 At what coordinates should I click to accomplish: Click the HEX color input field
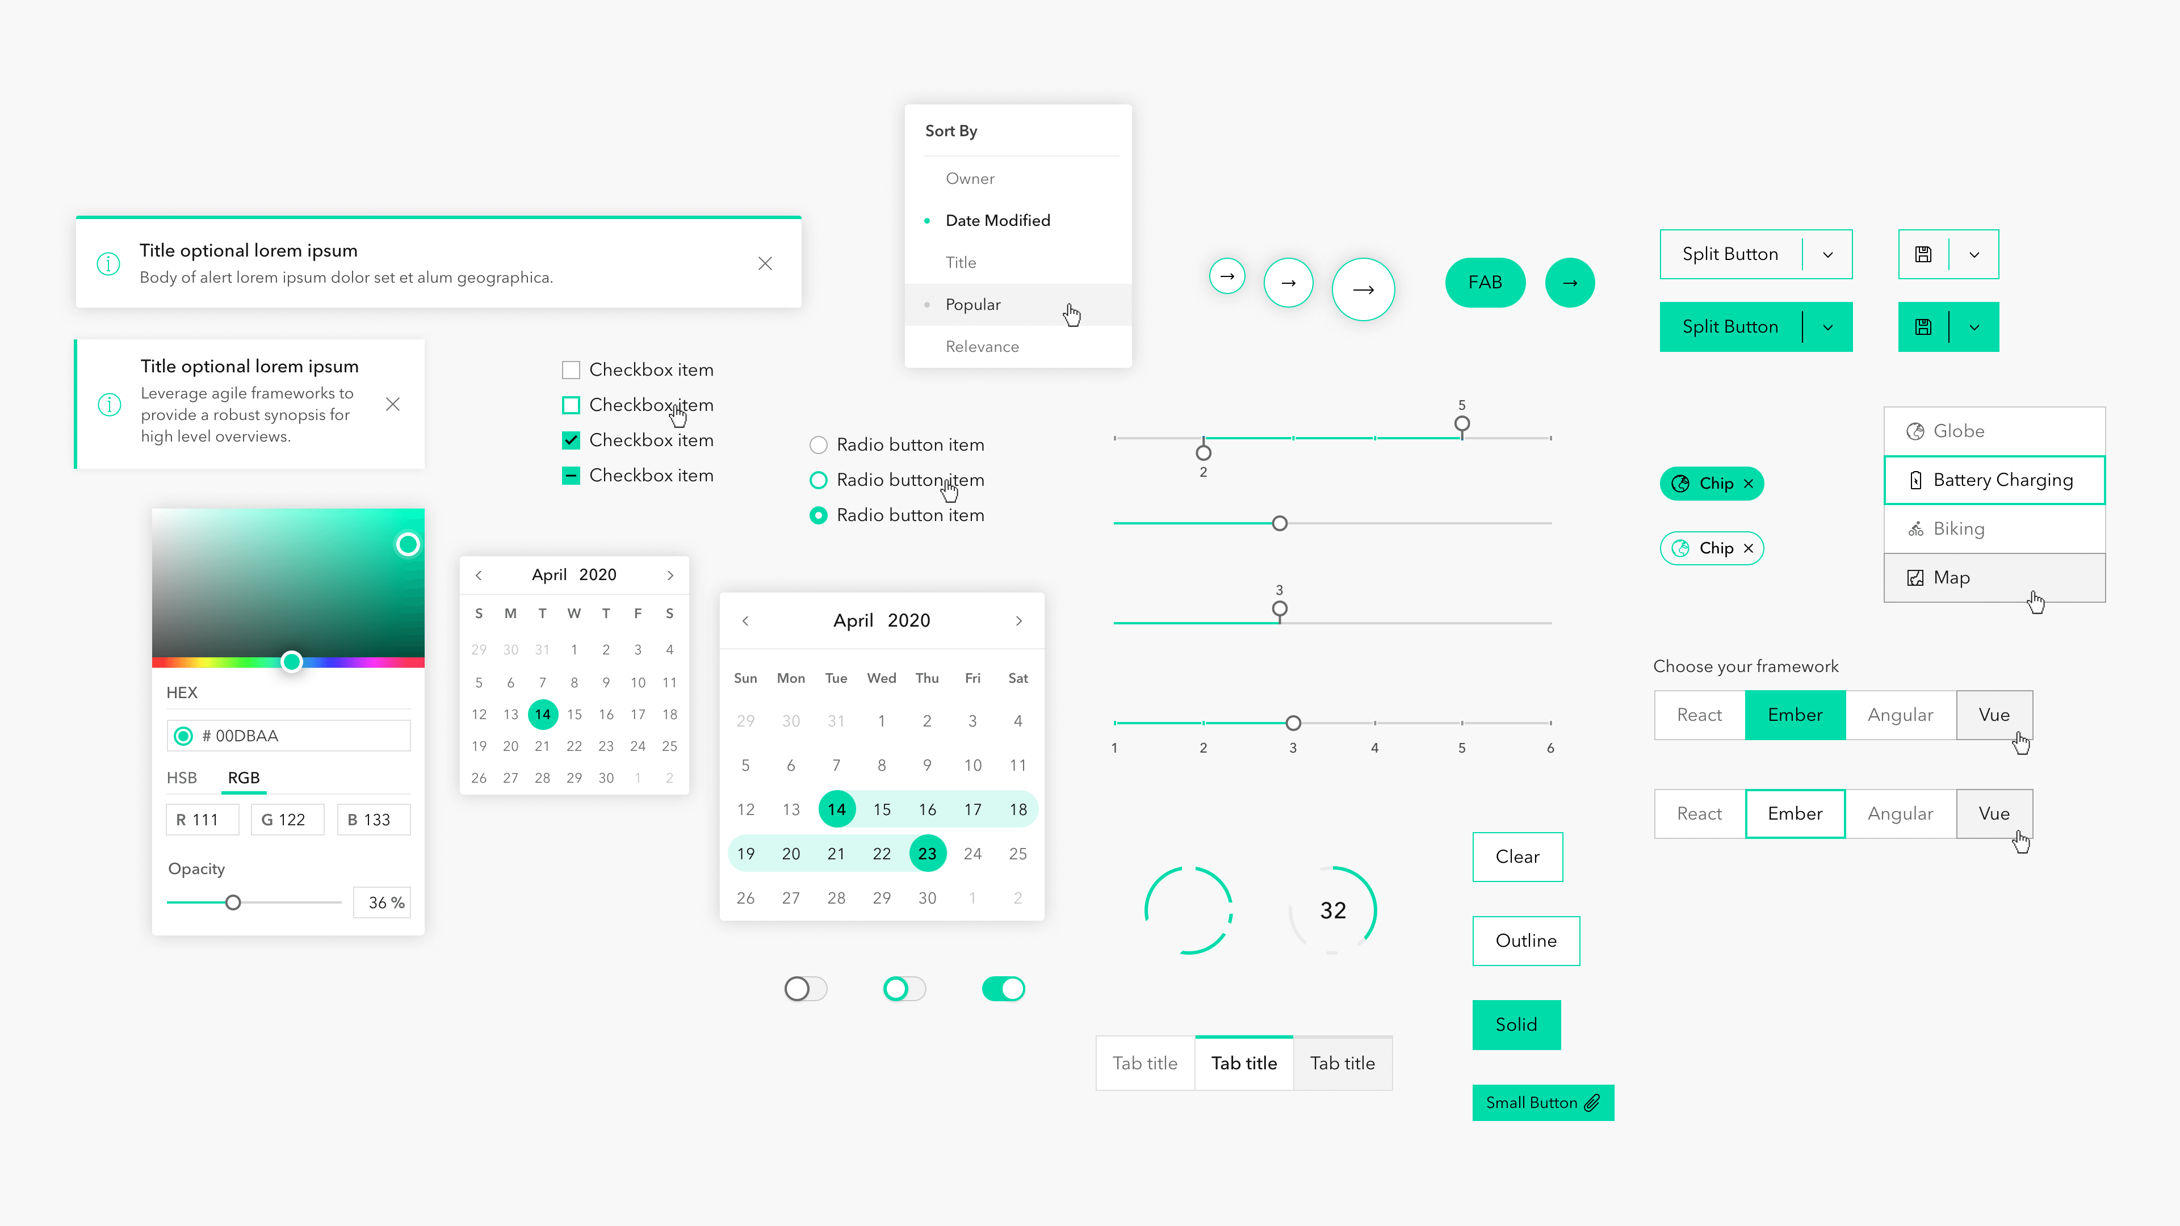click(287, 735)
